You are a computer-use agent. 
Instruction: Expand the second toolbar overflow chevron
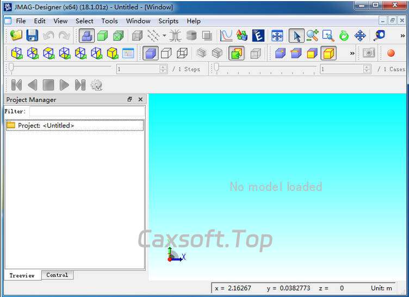point(352,53)
